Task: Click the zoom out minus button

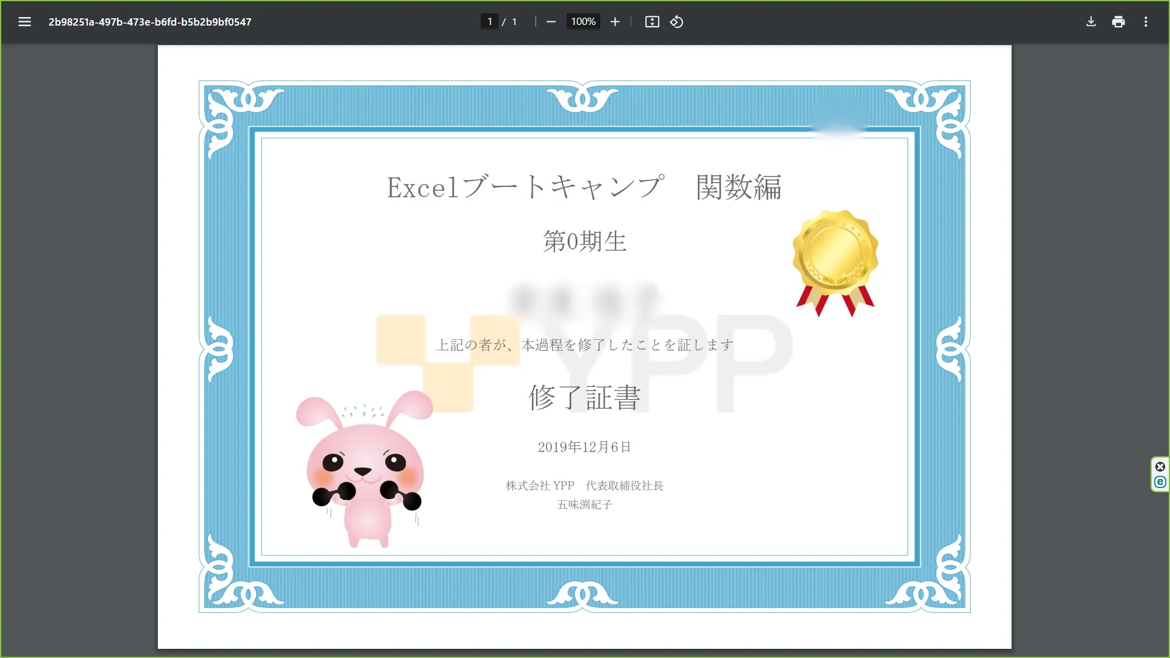Action: [551, 22]
